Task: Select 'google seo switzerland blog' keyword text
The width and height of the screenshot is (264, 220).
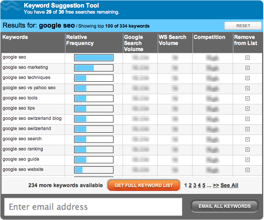Action: 32,118
